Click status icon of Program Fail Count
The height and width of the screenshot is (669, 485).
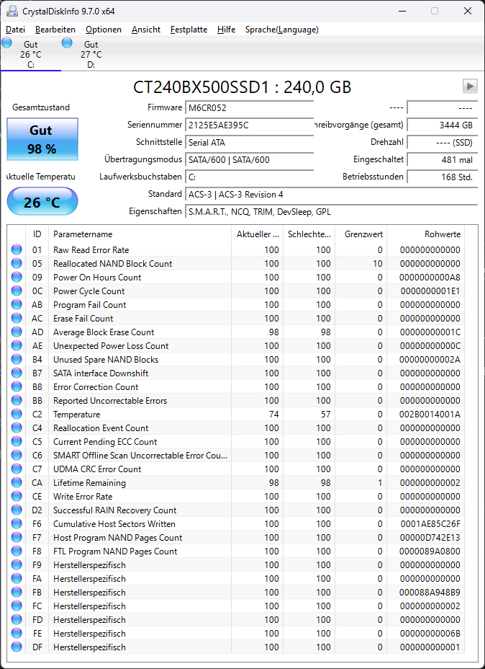tap(17, 304)
